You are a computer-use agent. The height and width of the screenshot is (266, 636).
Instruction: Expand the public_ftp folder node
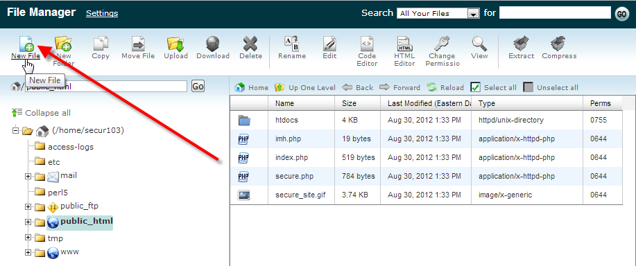[x=28, y=207]
